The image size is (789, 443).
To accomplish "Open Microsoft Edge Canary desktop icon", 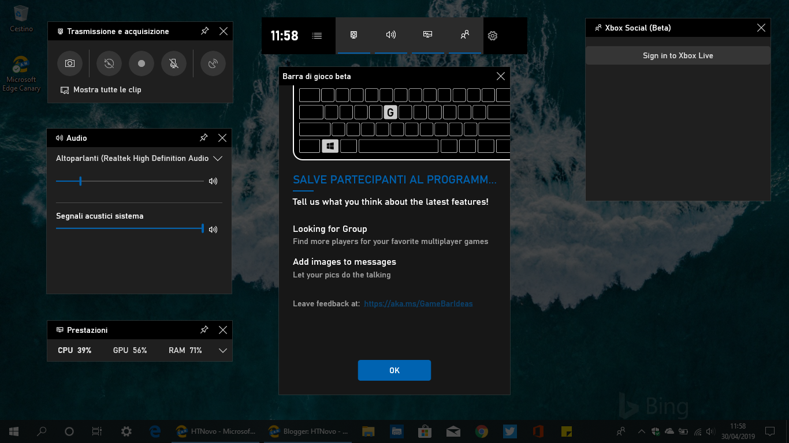I will [21, 73].
